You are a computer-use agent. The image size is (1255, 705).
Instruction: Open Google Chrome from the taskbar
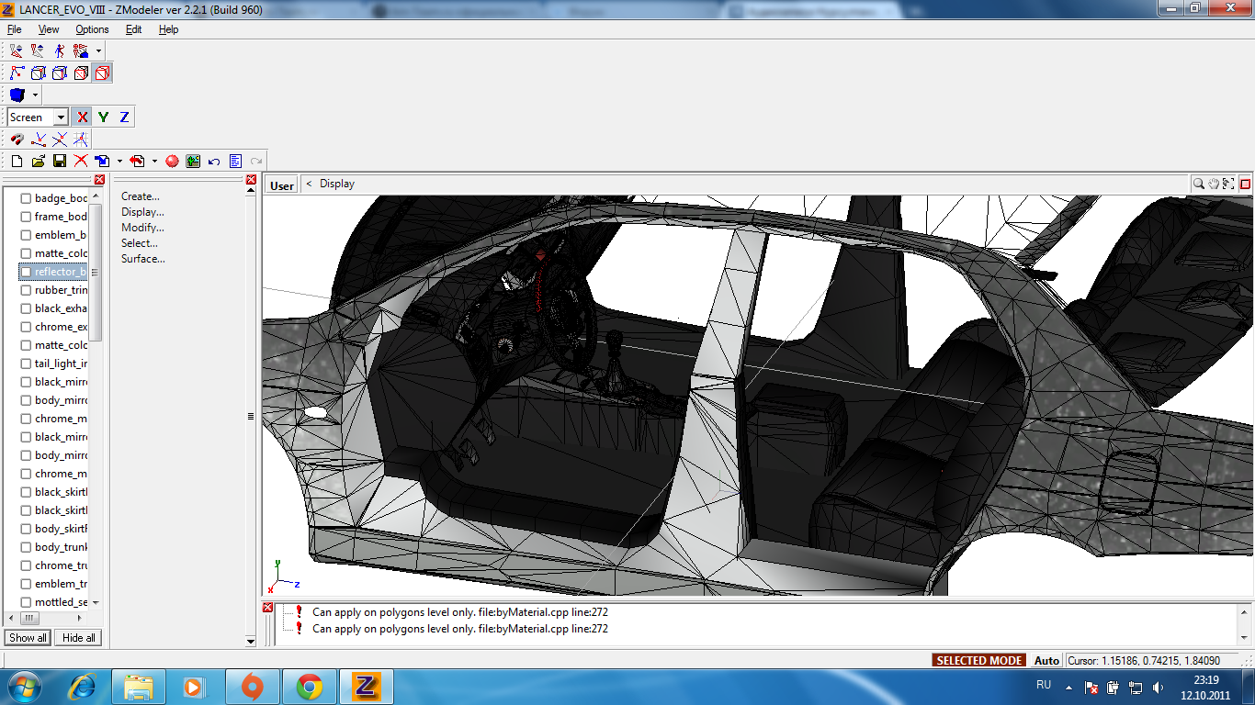point(309,687)
